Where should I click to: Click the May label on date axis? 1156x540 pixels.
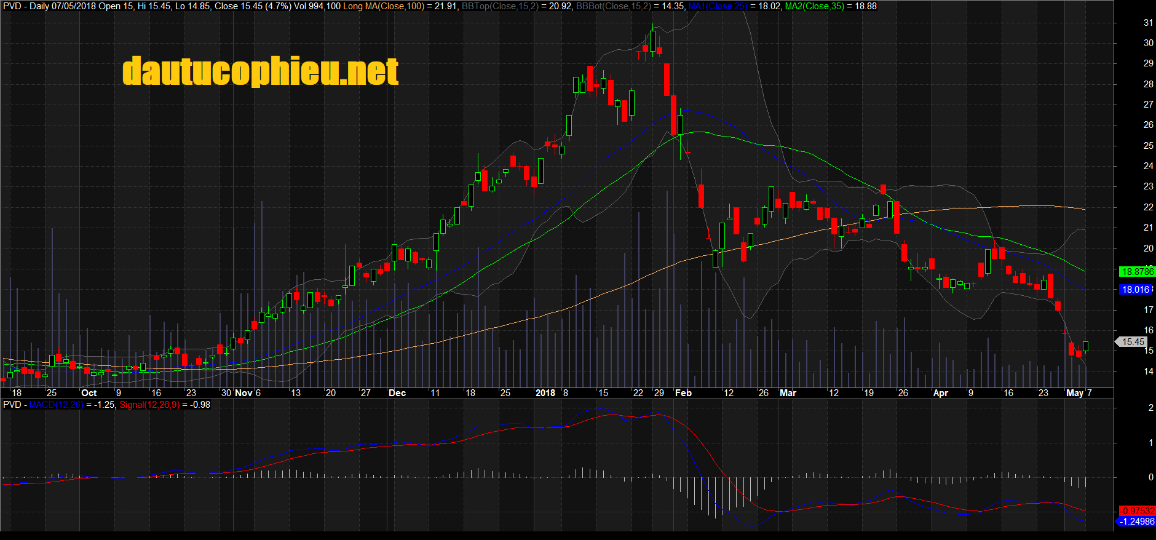click(x=1075, y=393)
